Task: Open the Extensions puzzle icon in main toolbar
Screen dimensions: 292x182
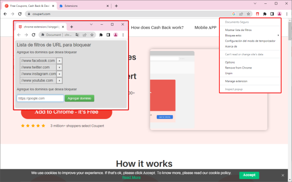Action: tap(265, 14)
